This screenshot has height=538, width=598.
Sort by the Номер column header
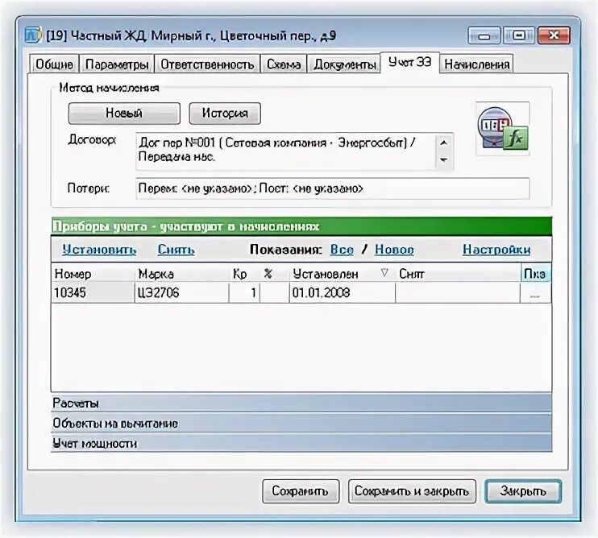coord(93,274)
